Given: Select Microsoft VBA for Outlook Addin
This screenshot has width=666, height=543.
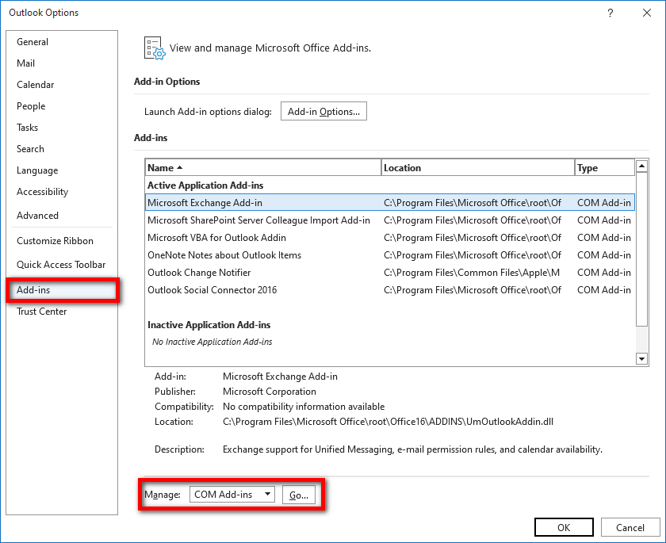Looking at the screenshot, I should [x=216, y=238].
